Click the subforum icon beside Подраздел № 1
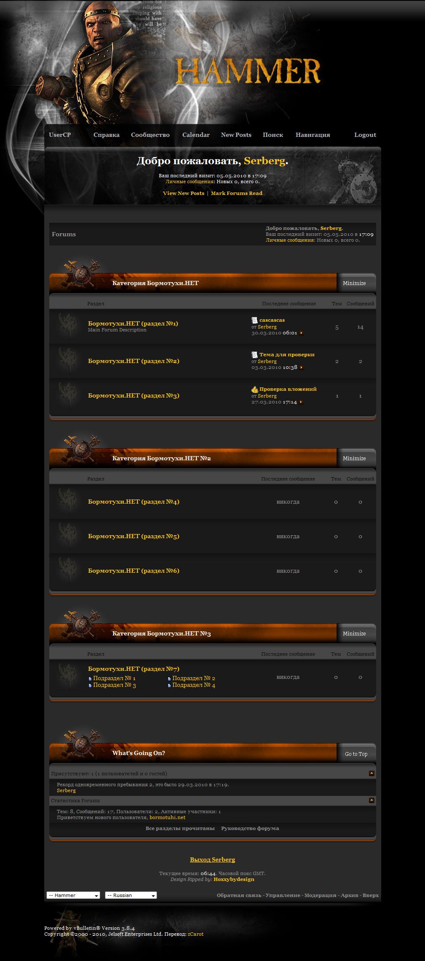 point(90,678)
